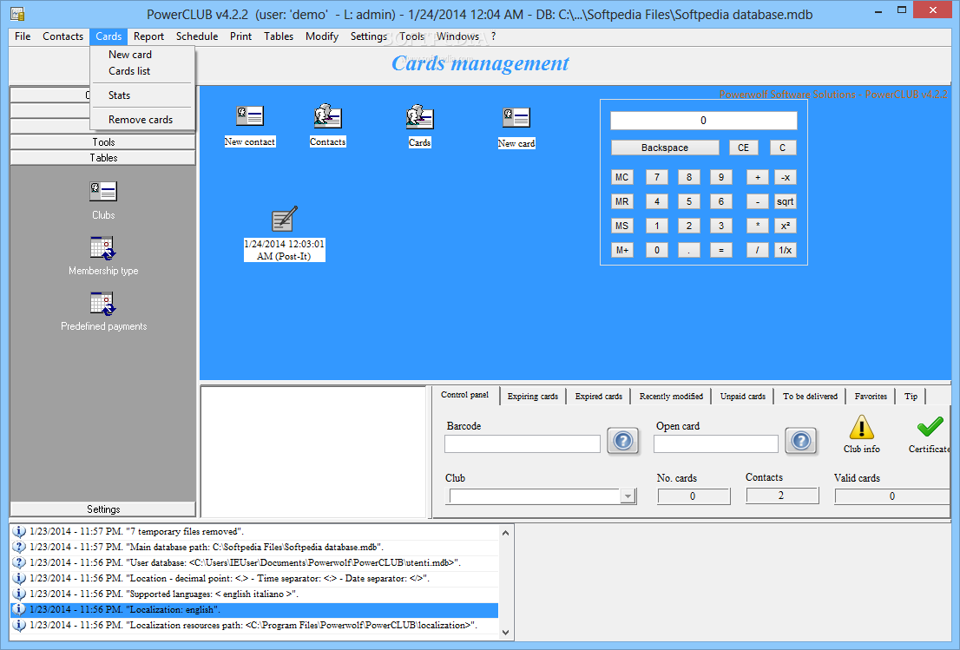
Task: Open the File menu
Action: pos(23,36)
